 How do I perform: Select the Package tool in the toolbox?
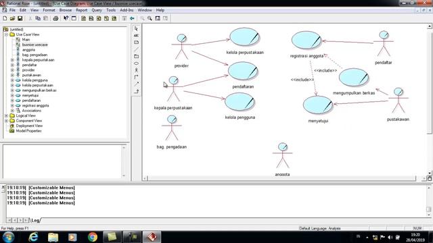click(136, 56)
